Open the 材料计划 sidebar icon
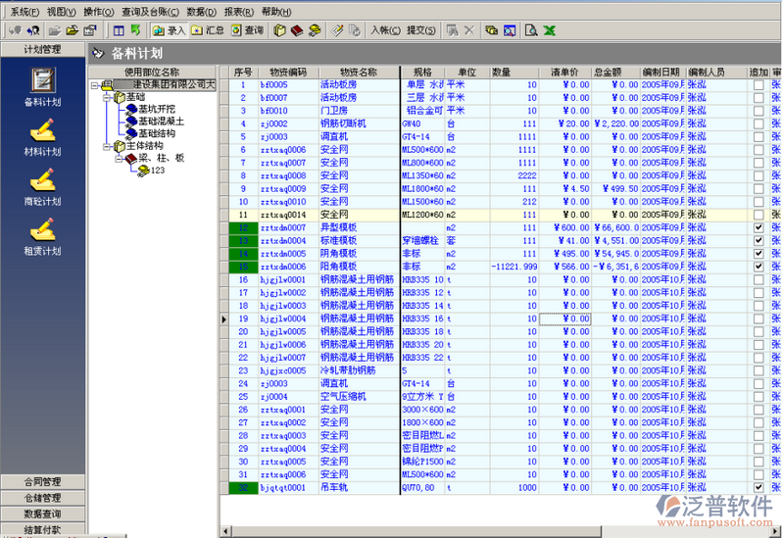Screen dimensions: 783x538 (x=42, y=130)
